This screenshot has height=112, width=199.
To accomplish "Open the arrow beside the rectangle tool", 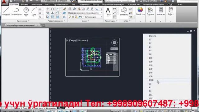I will click(43, 9).
